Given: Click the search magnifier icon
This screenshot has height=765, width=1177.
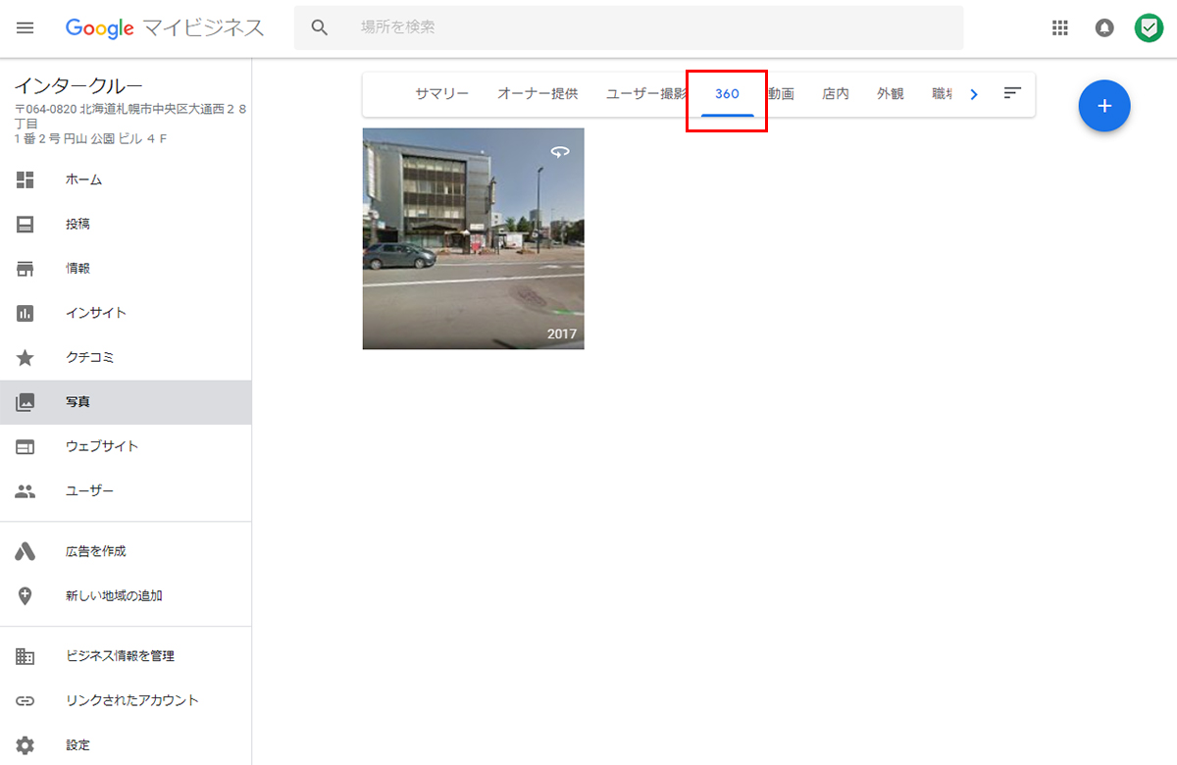Looking at the screenshot, I should coord(320,27).
